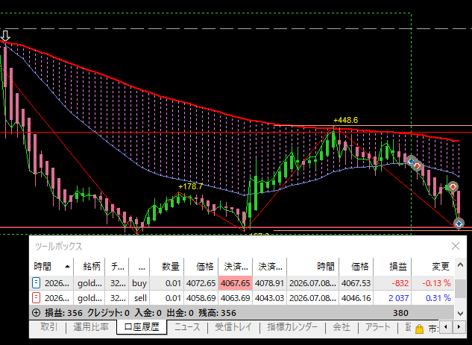Click the 4058.69 sell open price
Image resolution: width=472 pixels, height=345 pixels.
tap(201, 298)
